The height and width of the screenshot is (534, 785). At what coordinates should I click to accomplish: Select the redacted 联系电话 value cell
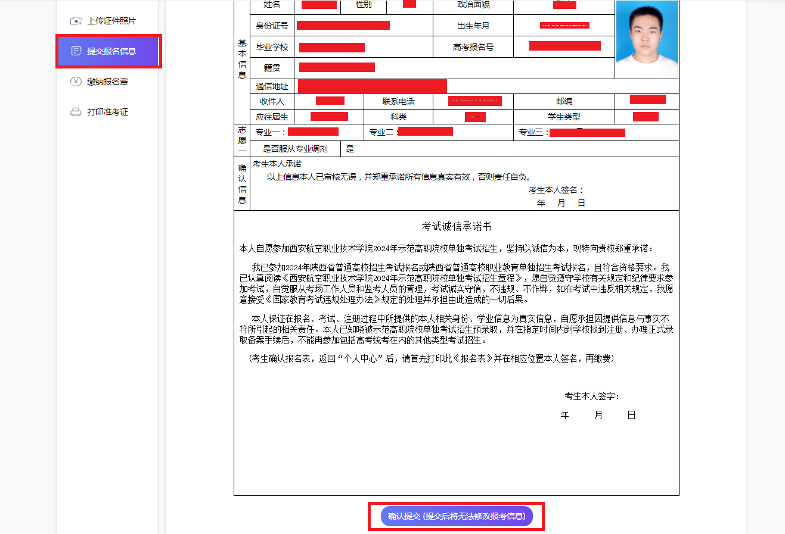coord(474,101)
